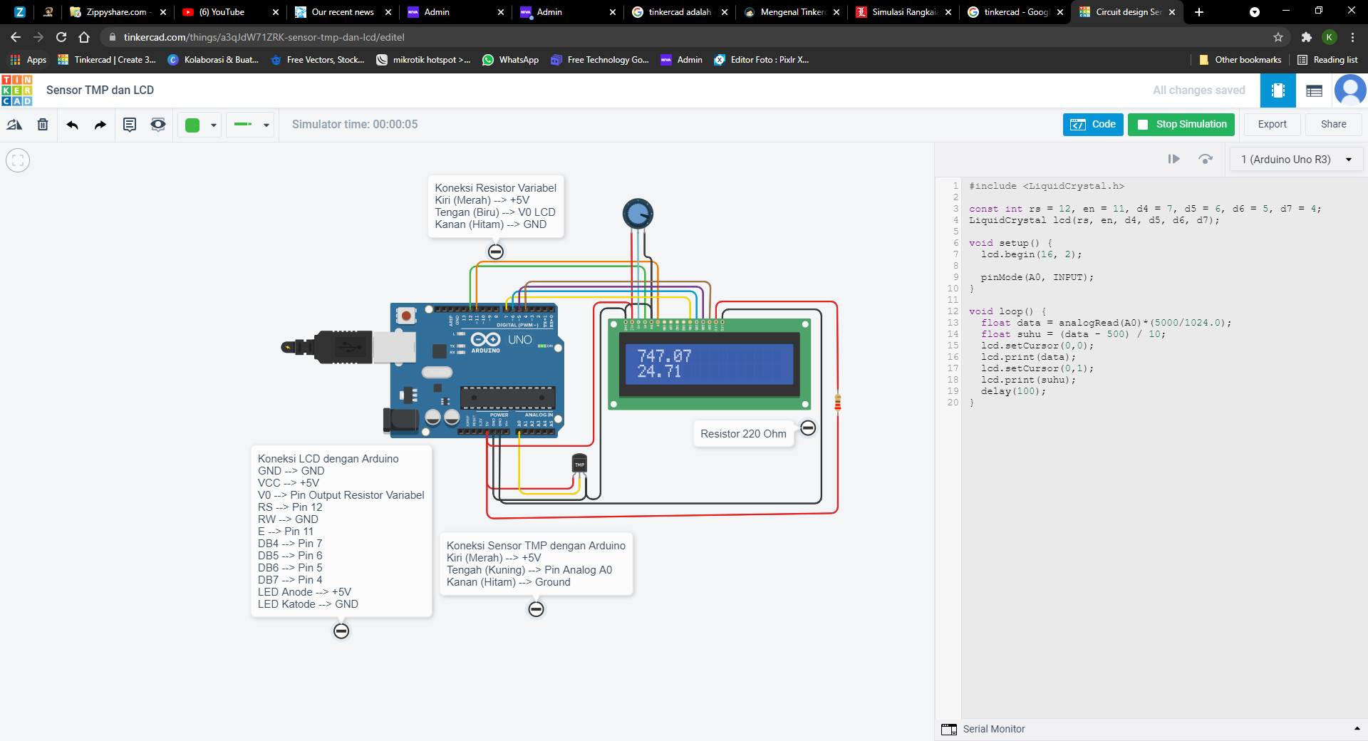
Task: Switch to circuit view icon
Action: pyautogui.click(x=1278, y=90)
